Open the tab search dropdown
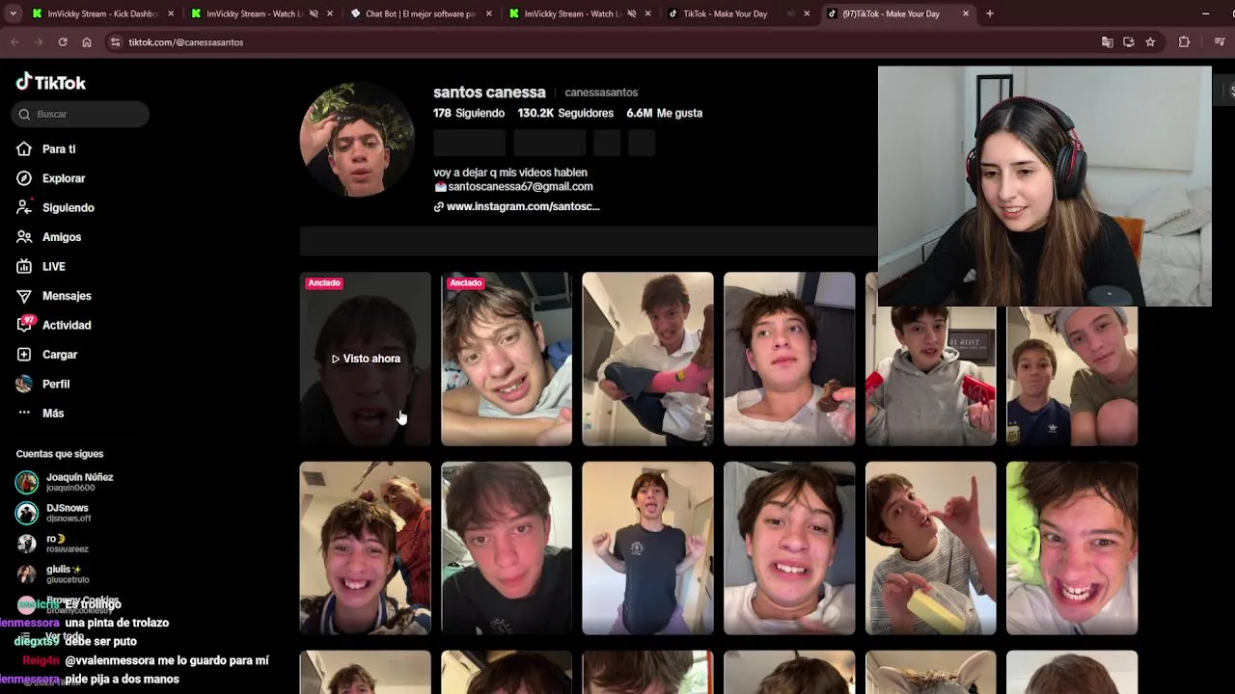The height and width of the screenshot is (694, 1235). tap(13, 13)
